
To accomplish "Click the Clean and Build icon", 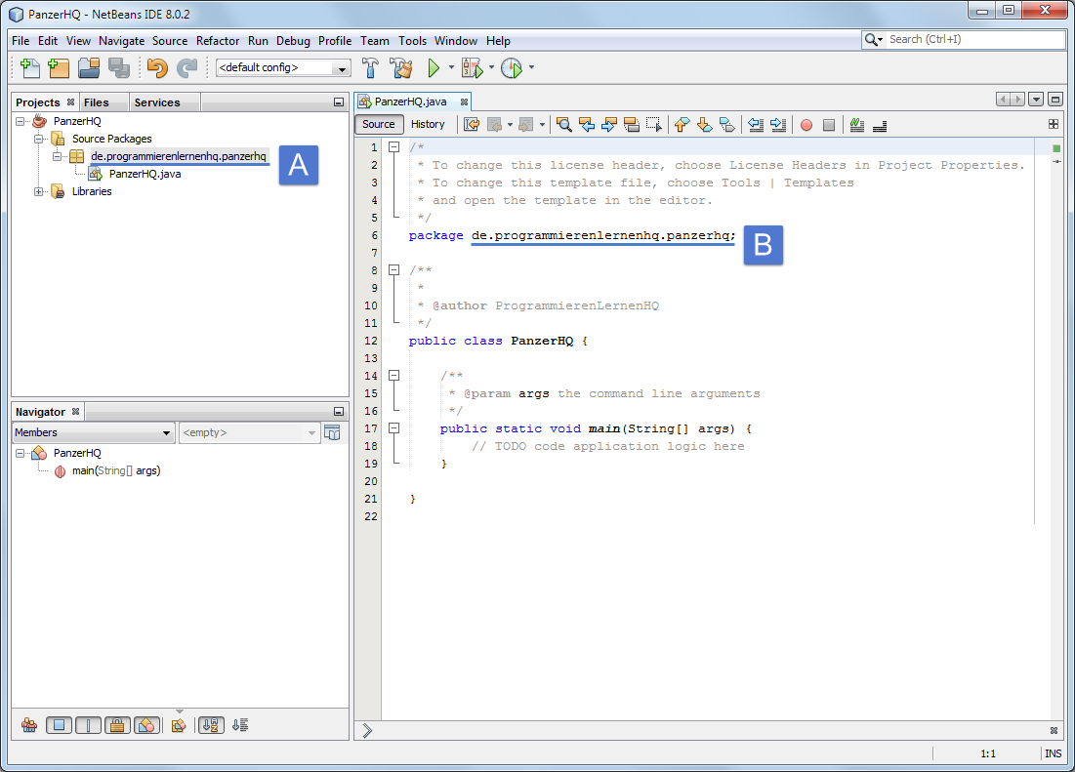I will point(401,67).
